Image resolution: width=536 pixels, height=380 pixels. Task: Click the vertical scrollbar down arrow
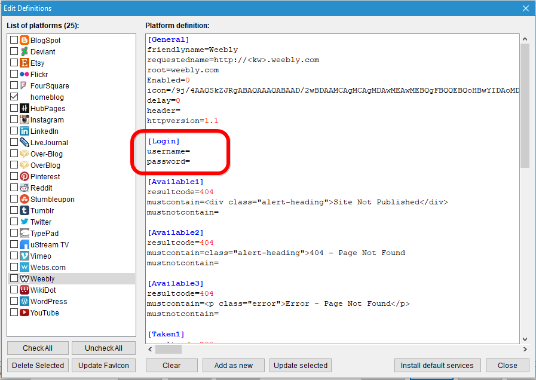pyautogui.click(x=525, y=339)
